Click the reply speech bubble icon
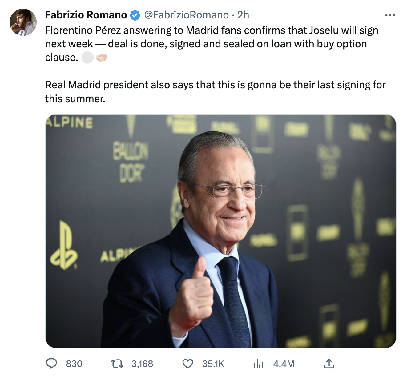Image resolution: width=407 pixels, height=378 pixels. (51, 364)
